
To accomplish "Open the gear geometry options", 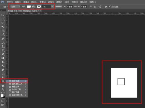I will (106, 7).
